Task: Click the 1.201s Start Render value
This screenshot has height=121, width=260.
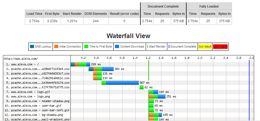Action: tap(72, 21)
